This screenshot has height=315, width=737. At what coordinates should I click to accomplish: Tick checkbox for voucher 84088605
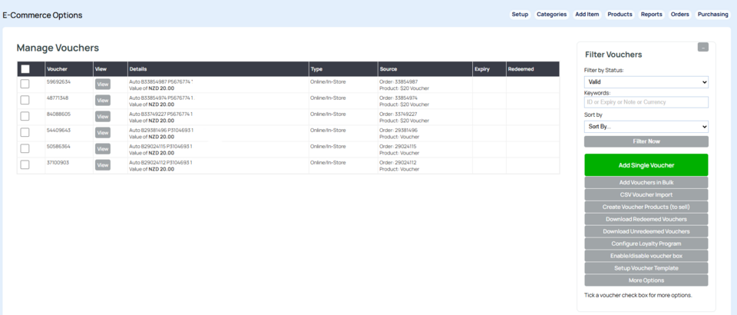tap(25, 116)
